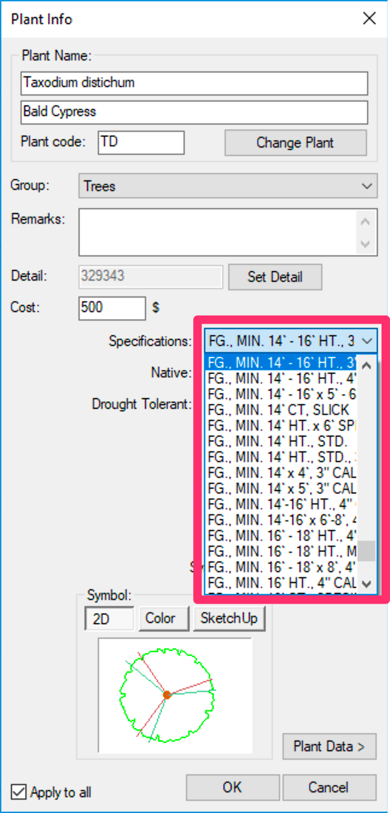Image resolution: width=390 pixels, height=813 pixels.
Task: Pick 'FG., MIN. 14` HT. x 6` SP' entry
Action: coord(281,425)
